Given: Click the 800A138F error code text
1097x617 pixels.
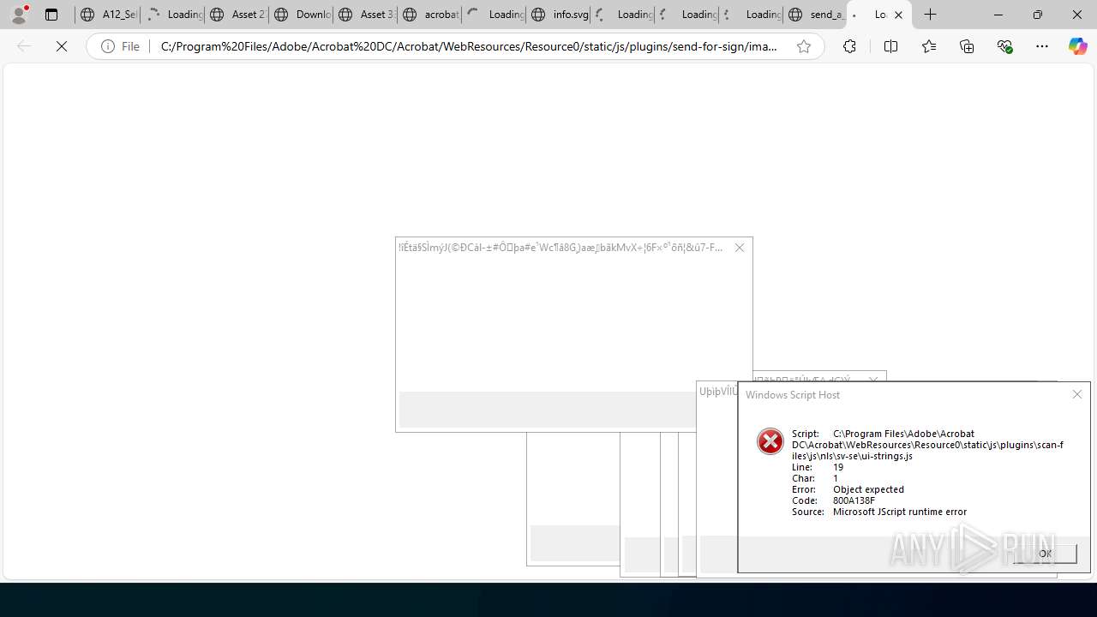Looking at the screenshot, I should coord(854,500).
